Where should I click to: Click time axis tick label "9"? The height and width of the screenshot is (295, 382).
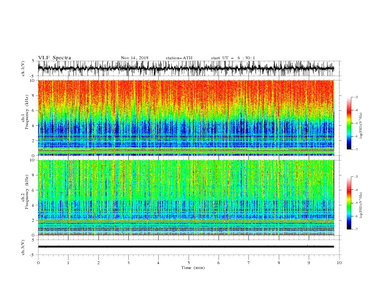(309, 263)
